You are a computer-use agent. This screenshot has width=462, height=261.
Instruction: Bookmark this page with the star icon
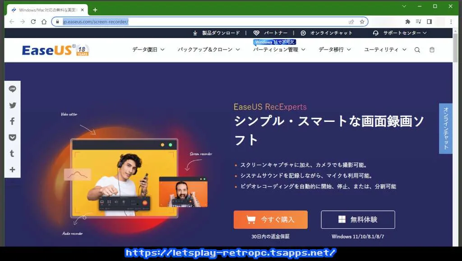click(362, 22)
